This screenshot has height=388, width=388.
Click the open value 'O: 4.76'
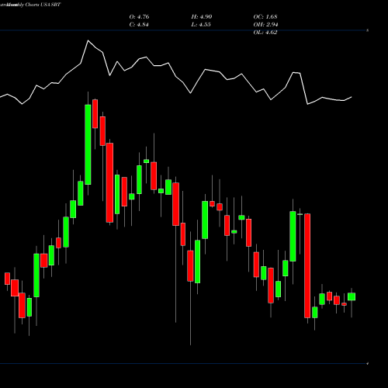click(x=139, y=17)
